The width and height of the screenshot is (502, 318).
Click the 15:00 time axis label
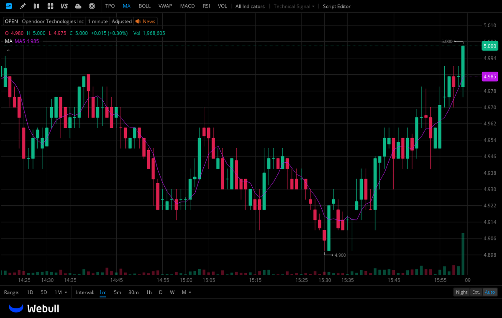pos(186,280)
